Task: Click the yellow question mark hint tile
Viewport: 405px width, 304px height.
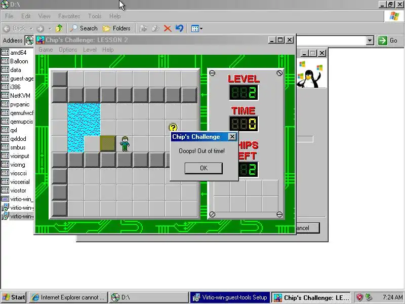Action: pos(173,128)
